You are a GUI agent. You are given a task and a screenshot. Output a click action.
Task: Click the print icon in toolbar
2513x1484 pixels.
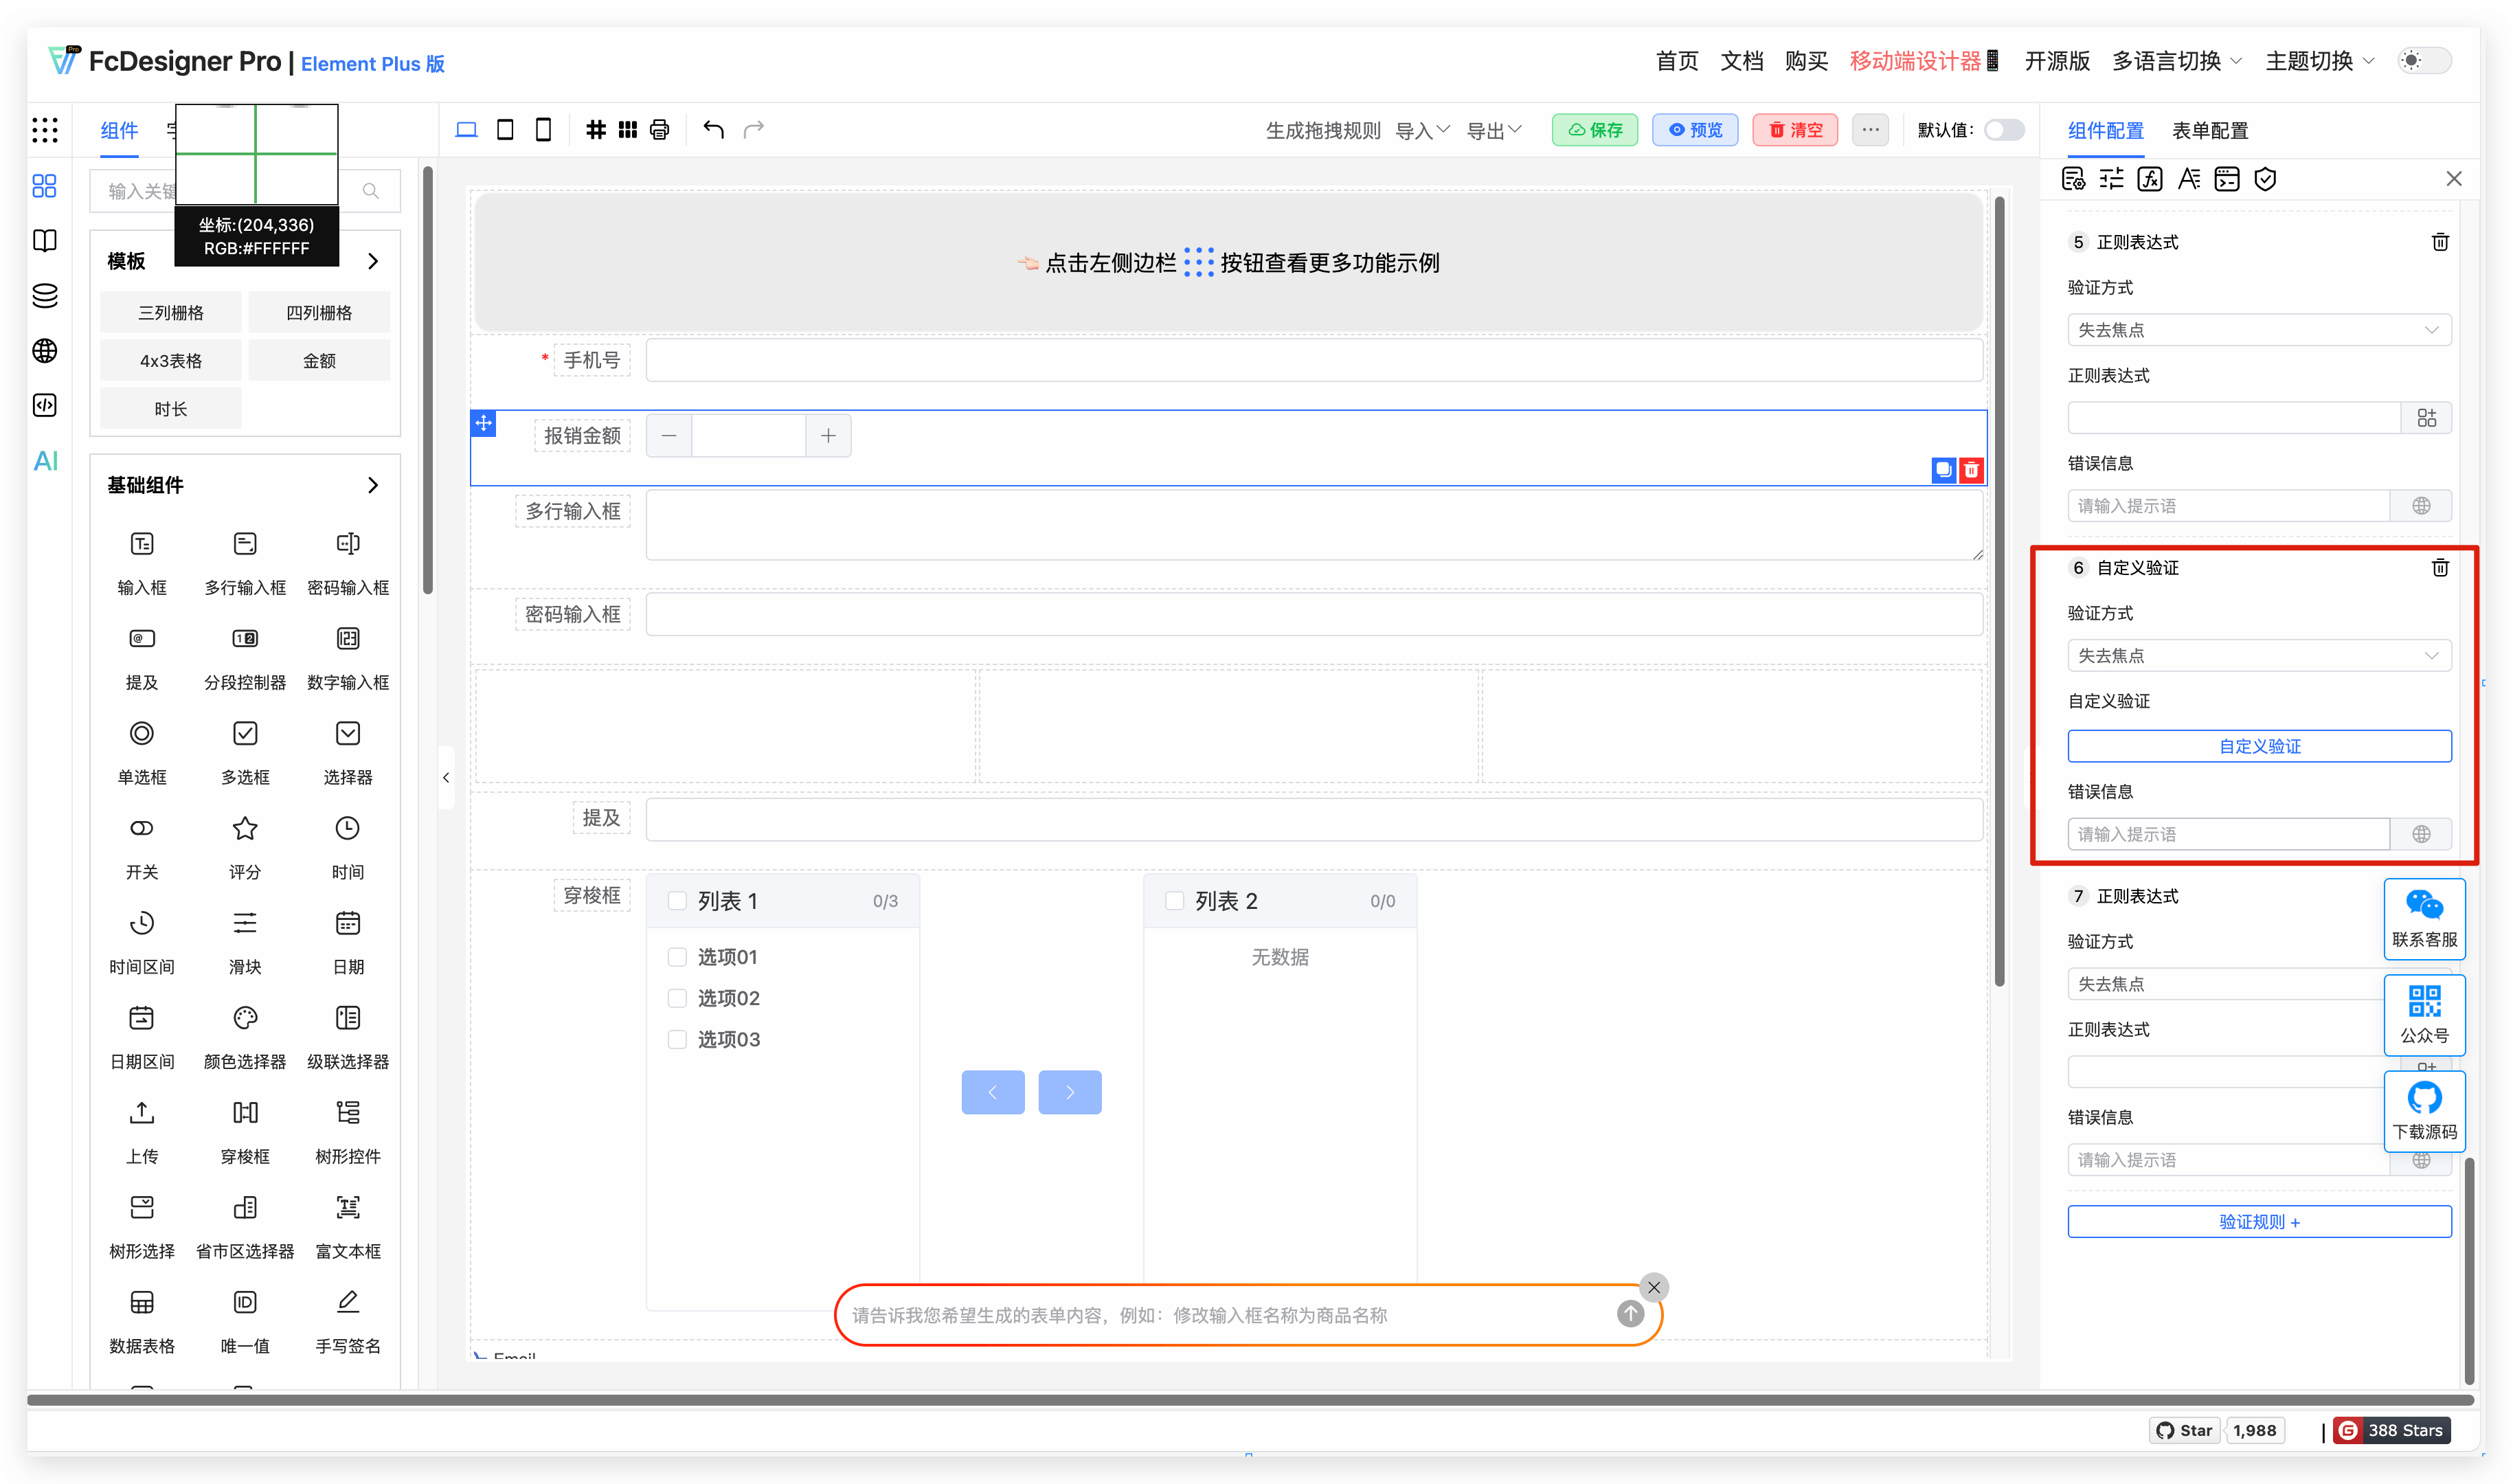click(660, 130)
